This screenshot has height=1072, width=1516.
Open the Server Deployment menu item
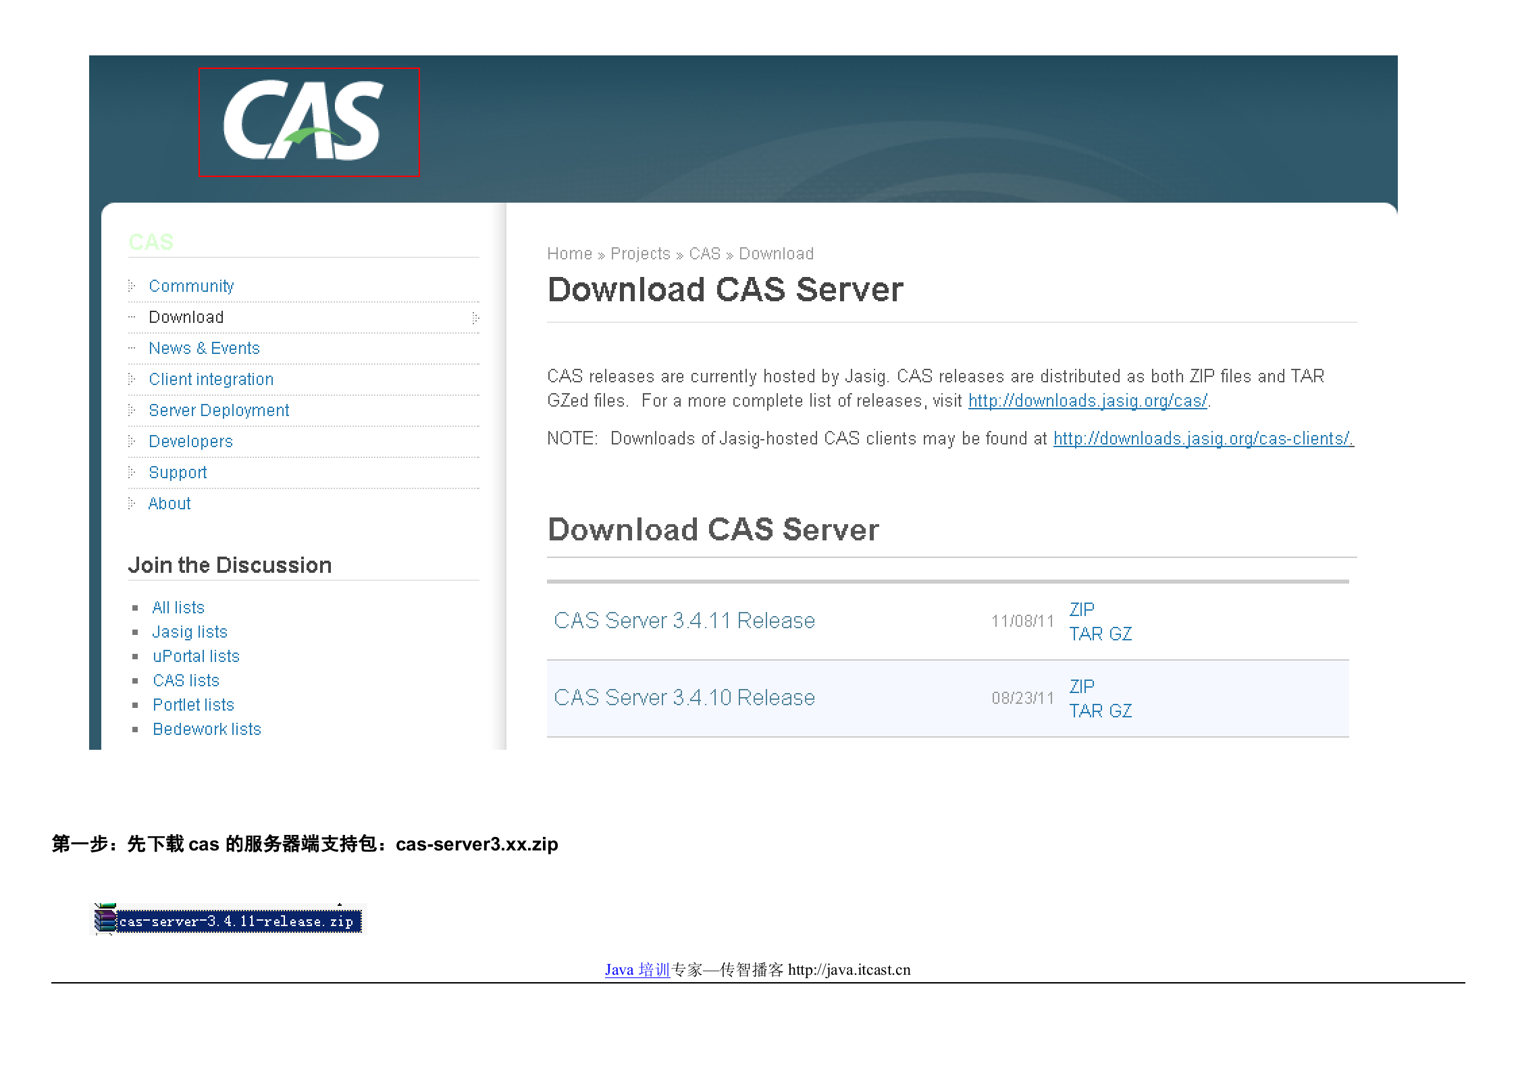pyautogui.click(x=219, y=410)
